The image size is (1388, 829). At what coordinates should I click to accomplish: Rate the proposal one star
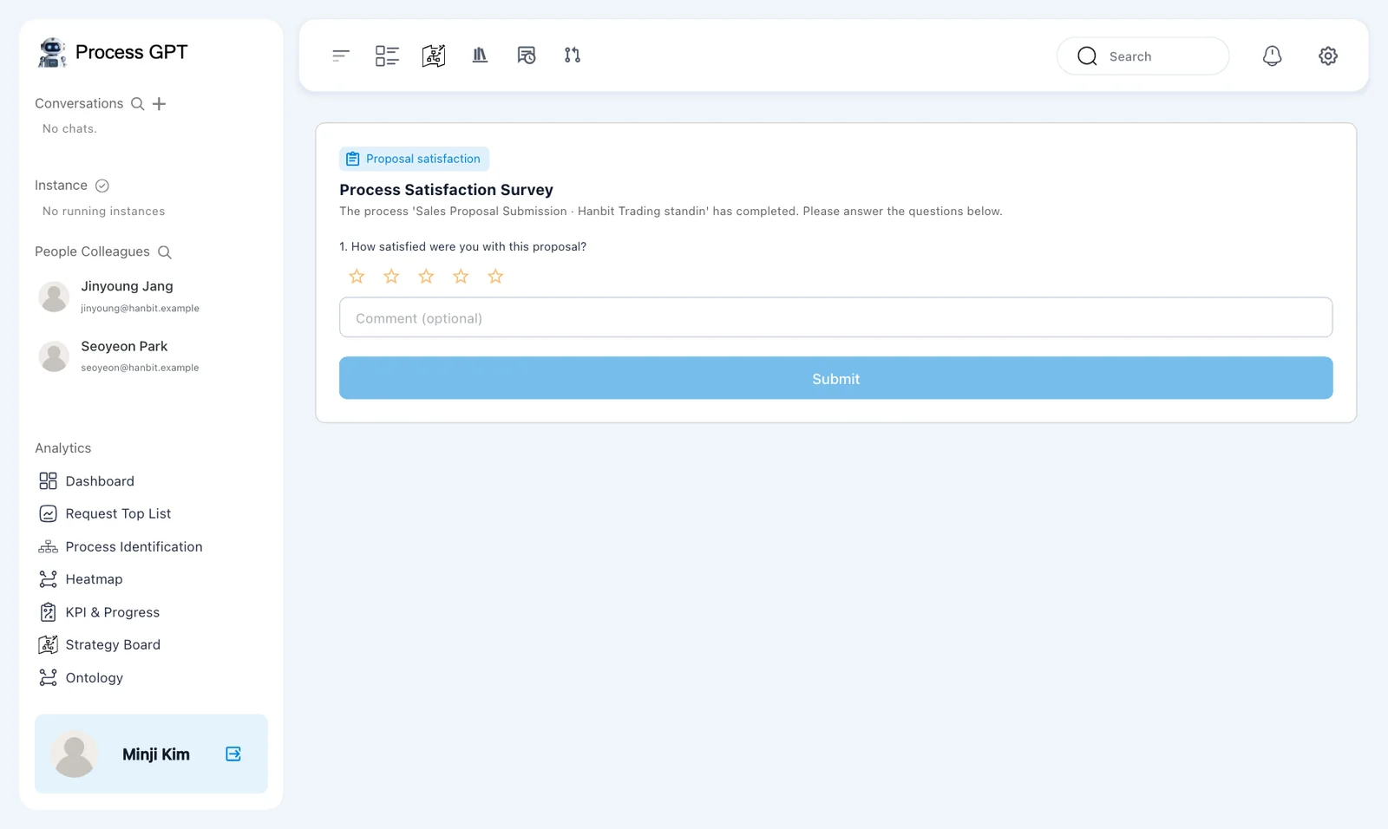[357, 277]
